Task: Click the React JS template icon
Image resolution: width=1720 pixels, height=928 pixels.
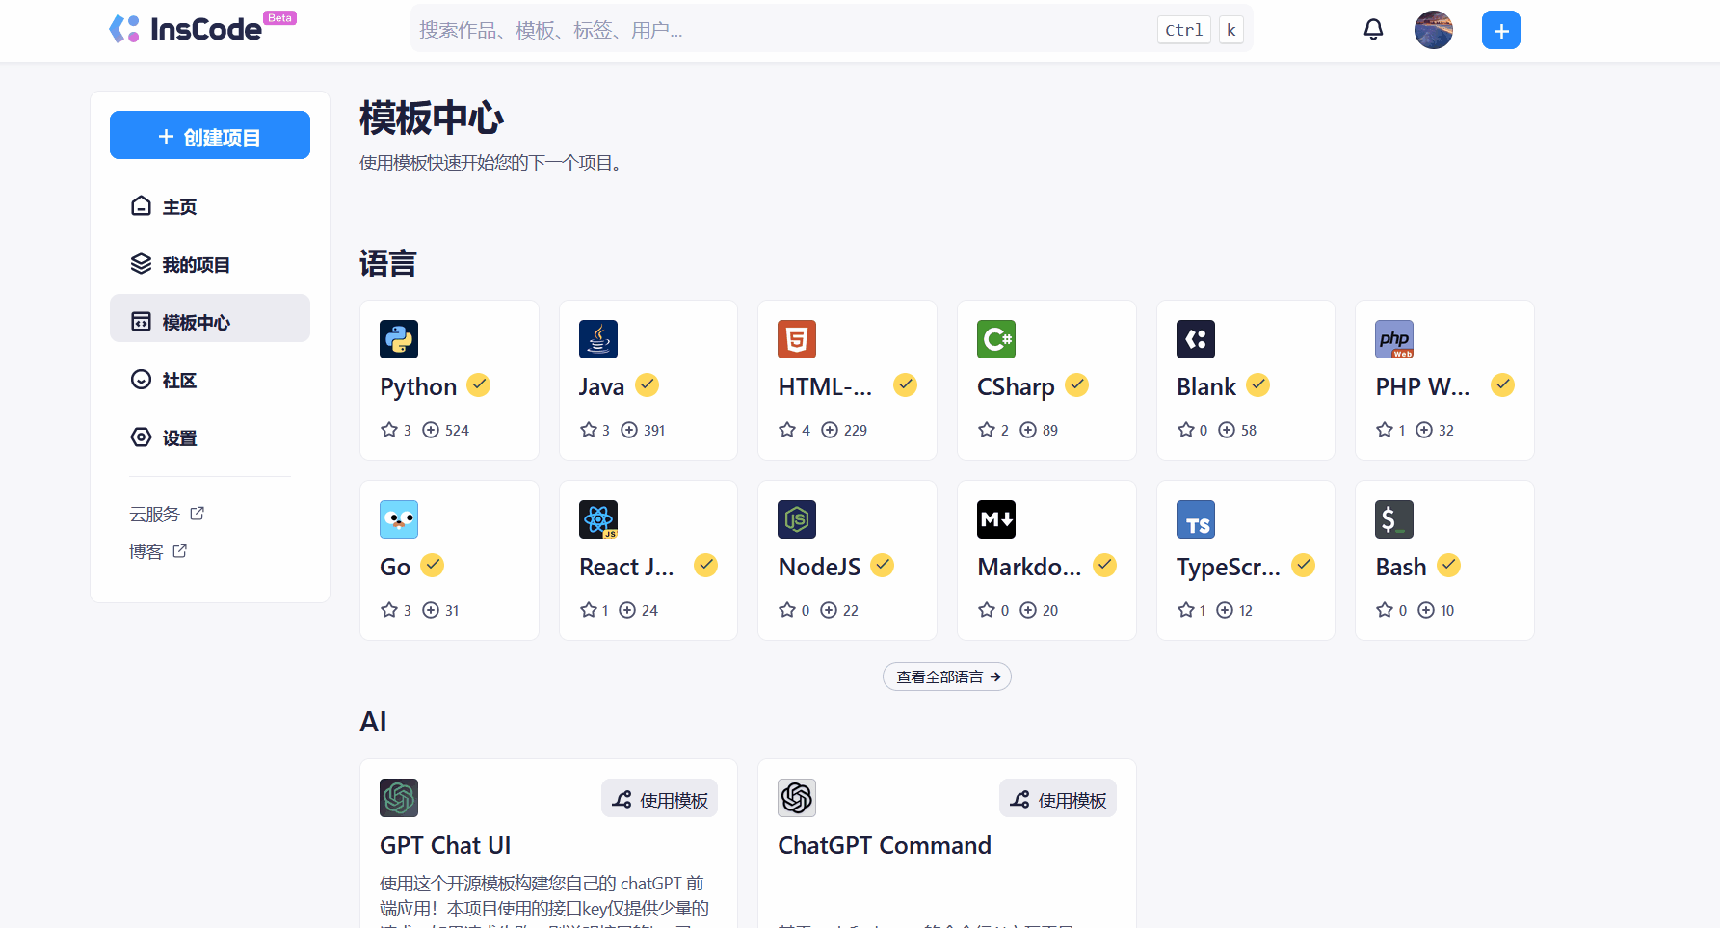Action: [x=598, y=519]
